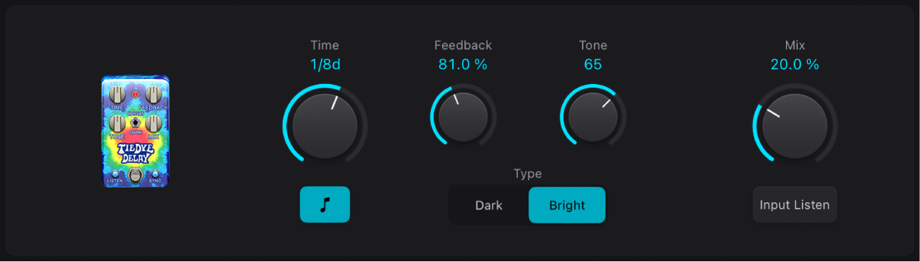Click the red LED on the pedal
This screenshot has width=920, height=262.
pyautogui.click(x=136, y=93)
